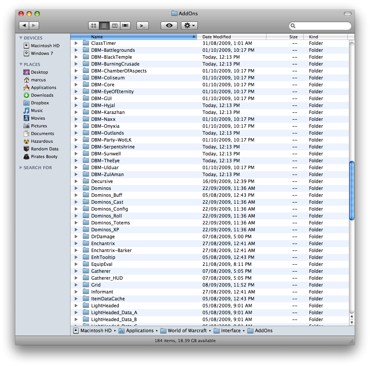Select the EquipEval folder row

tap(210, 264)
